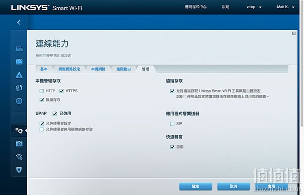Image resolution: width=304 pixels, height=195 pixels.
Task: Click the Linksys Smart Wi-Fi logo
Action: (47, 8)
